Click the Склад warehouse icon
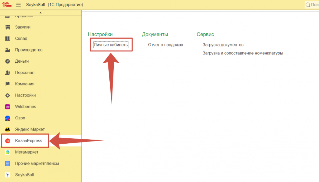This screenshot has width=319, height=182. pyautogui.click(x=8, y=39)
